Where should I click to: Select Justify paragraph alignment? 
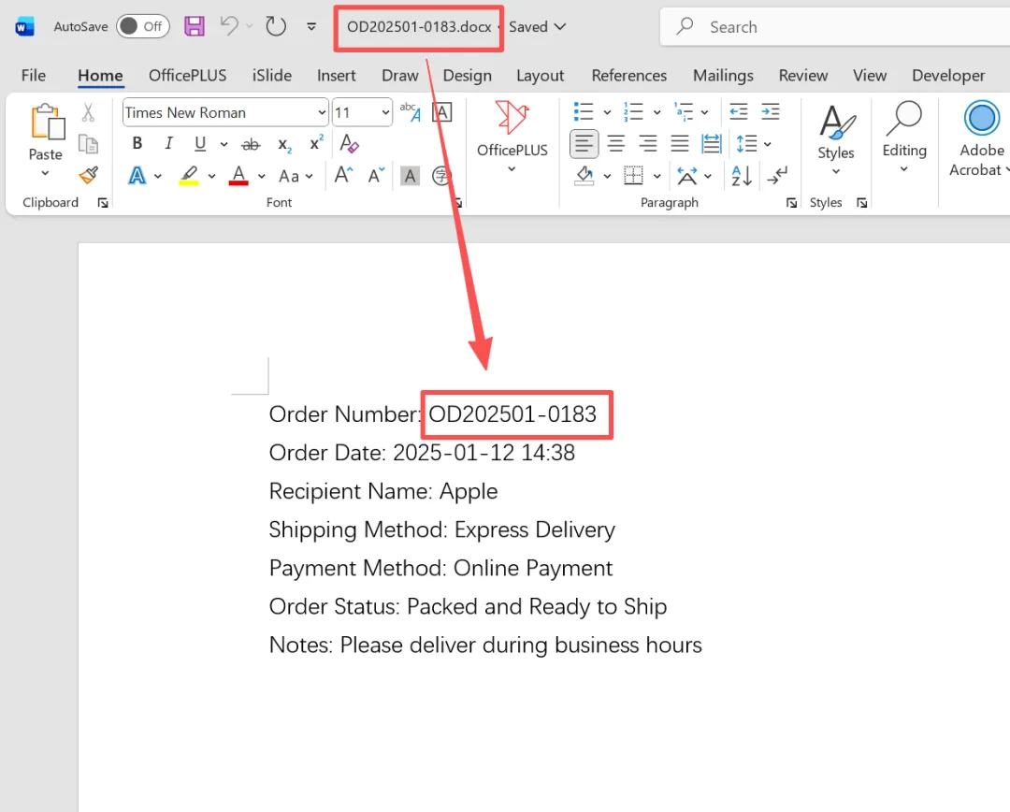pyautogui.click(x=680, y=144)
